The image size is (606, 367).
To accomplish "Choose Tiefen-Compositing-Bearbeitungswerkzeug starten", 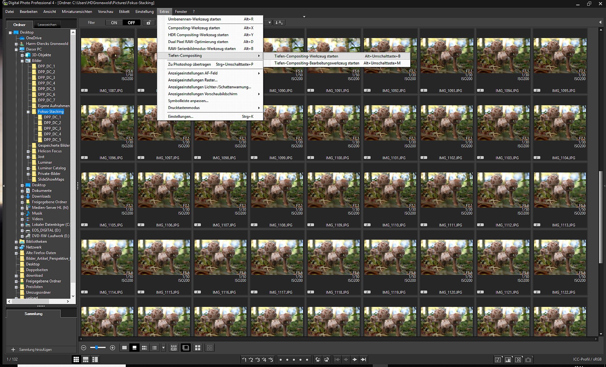I will point(337,63).
